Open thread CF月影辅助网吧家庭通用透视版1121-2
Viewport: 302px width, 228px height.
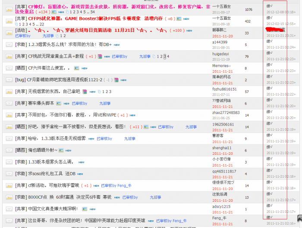65,80
